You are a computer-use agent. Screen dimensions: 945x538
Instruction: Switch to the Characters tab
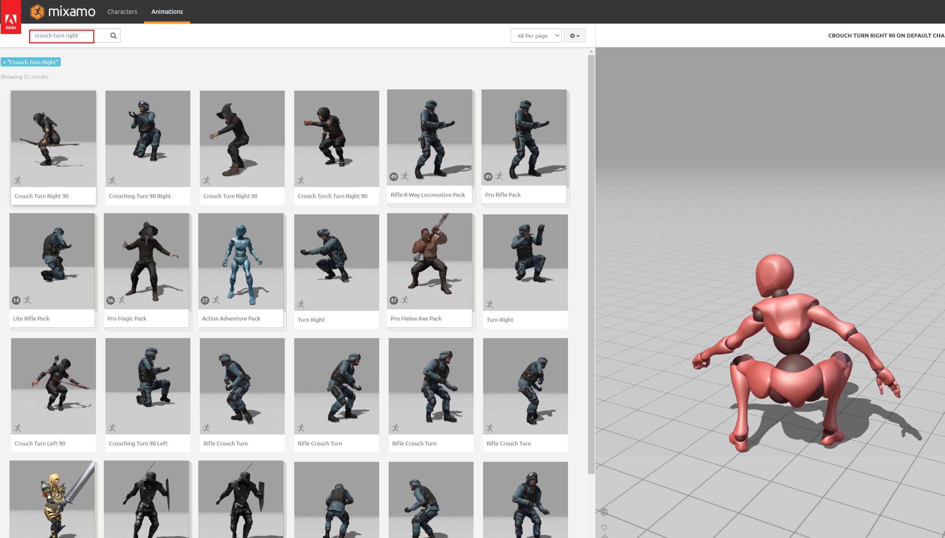point(122,11)
